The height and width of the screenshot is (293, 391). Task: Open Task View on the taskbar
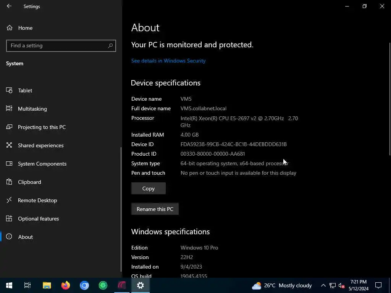(27, 285)
